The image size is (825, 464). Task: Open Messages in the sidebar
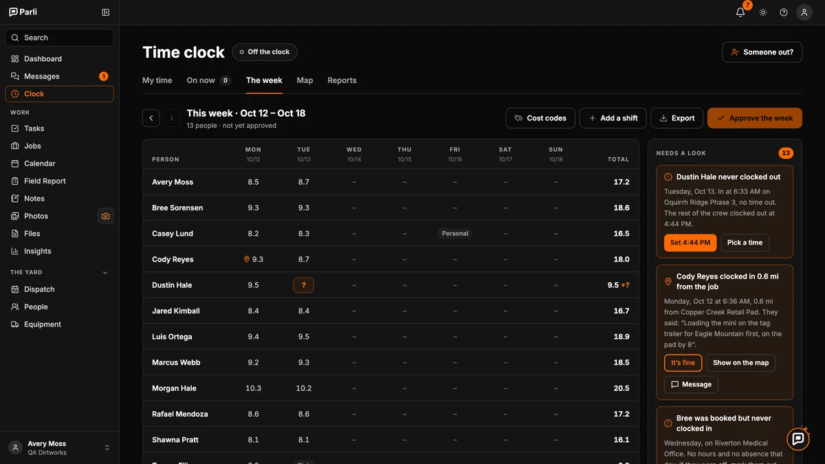60,76
